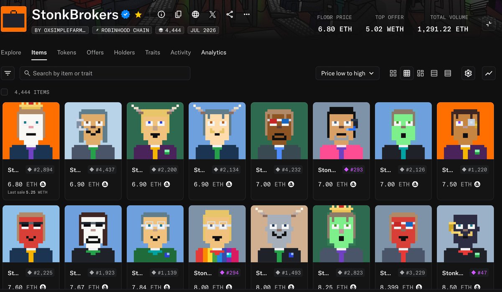
Task: Click the Search by item or trait field
Action: click(105, 73)
